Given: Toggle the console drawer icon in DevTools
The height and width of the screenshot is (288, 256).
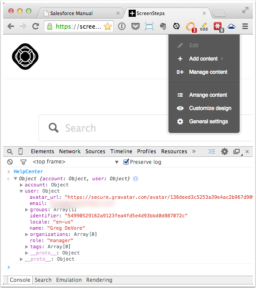Looking at the screenshot, I should point(212,152).
